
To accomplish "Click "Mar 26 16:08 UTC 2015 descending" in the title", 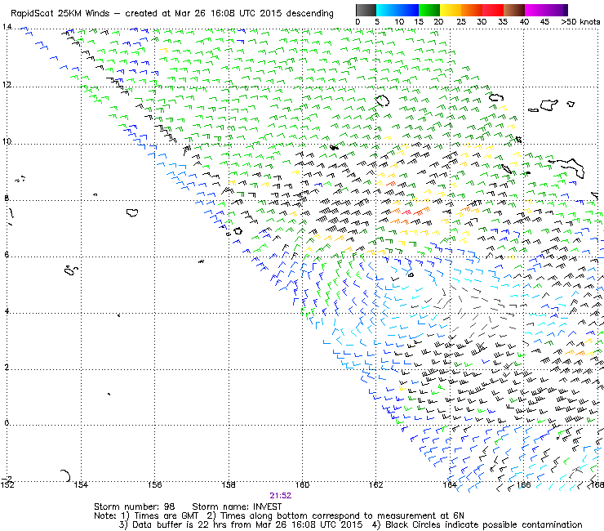I will (x=254, y=14).
